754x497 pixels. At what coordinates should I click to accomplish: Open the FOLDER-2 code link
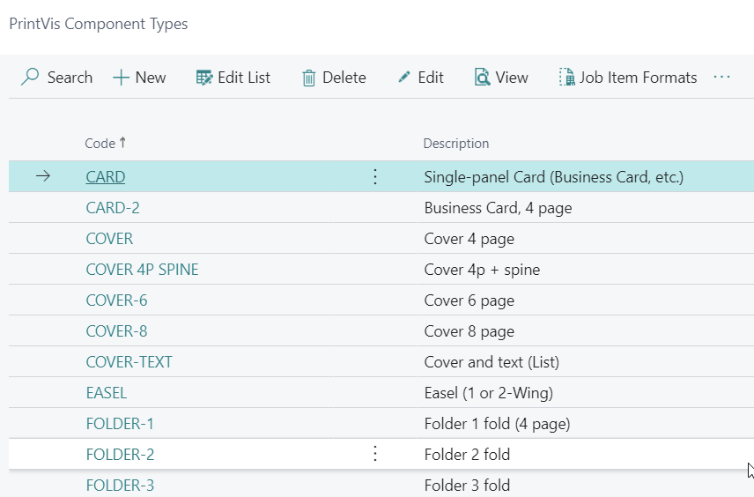click(x=120, y=454)
